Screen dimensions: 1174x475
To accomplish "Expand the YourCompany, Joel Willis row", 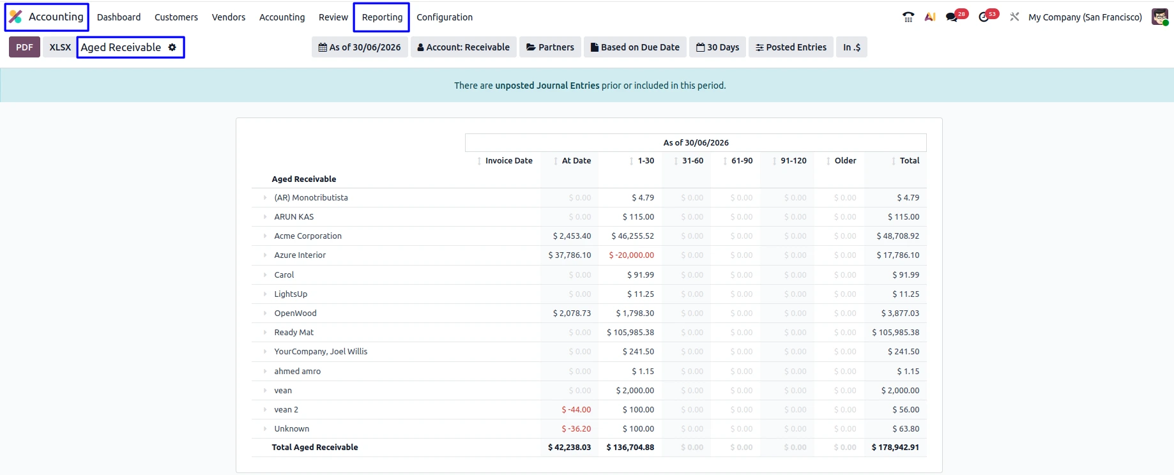I will point(265,352).
